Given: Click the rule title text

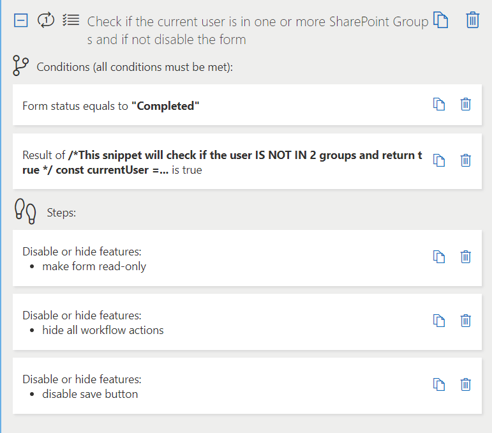Looking at the screenshot, I should coord(255,29).
